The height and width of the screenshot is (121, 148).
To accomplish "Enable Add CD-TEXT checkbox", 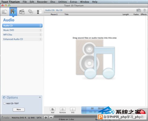I will coord(4,104).
